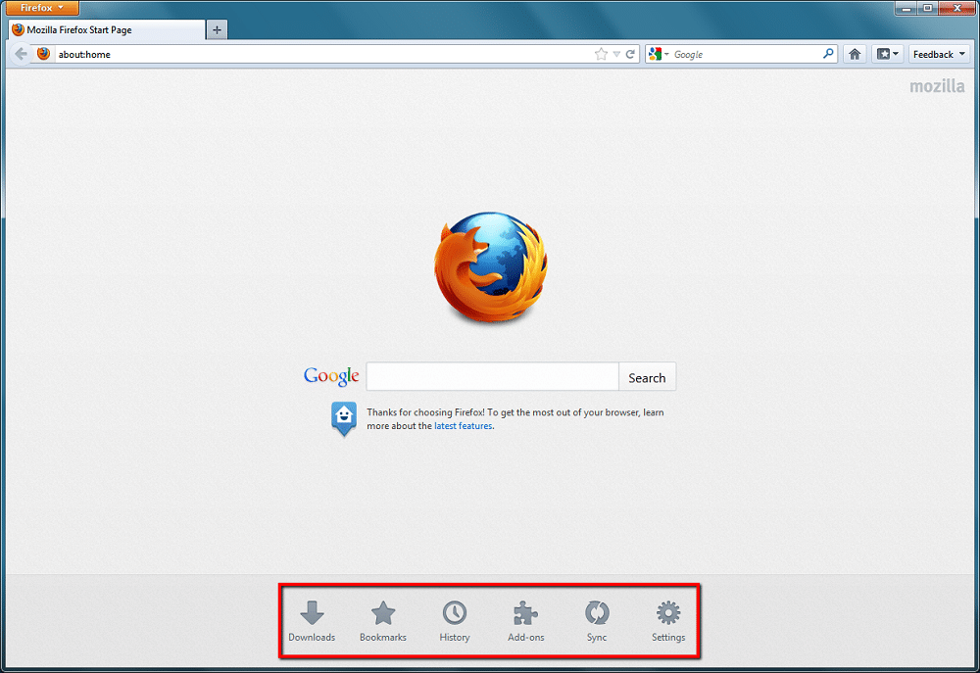980x673 pixels.
Task: Click the search bar magnifier icon
Action: (x=828, y=54)
